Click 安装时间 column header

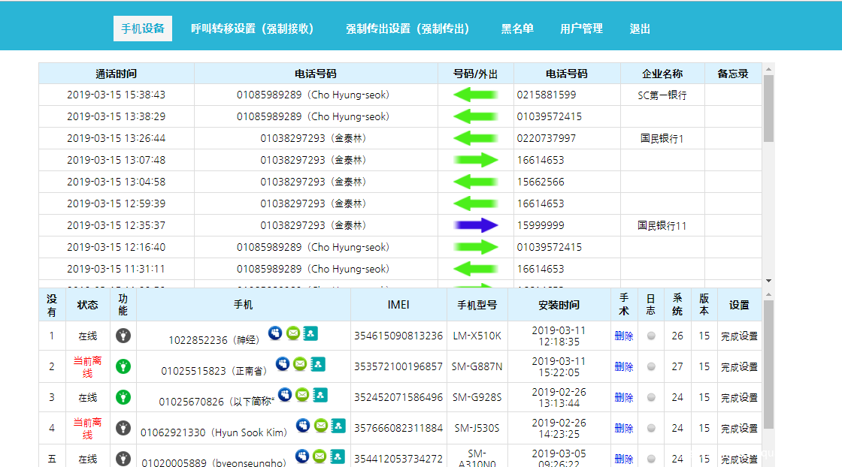pyautogui.click(x=559, y=305)
